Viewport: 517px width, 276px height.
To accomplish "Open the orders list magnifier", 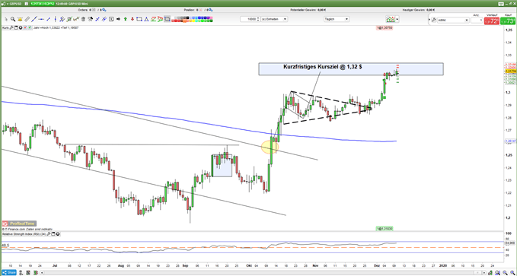I will 104,10.
